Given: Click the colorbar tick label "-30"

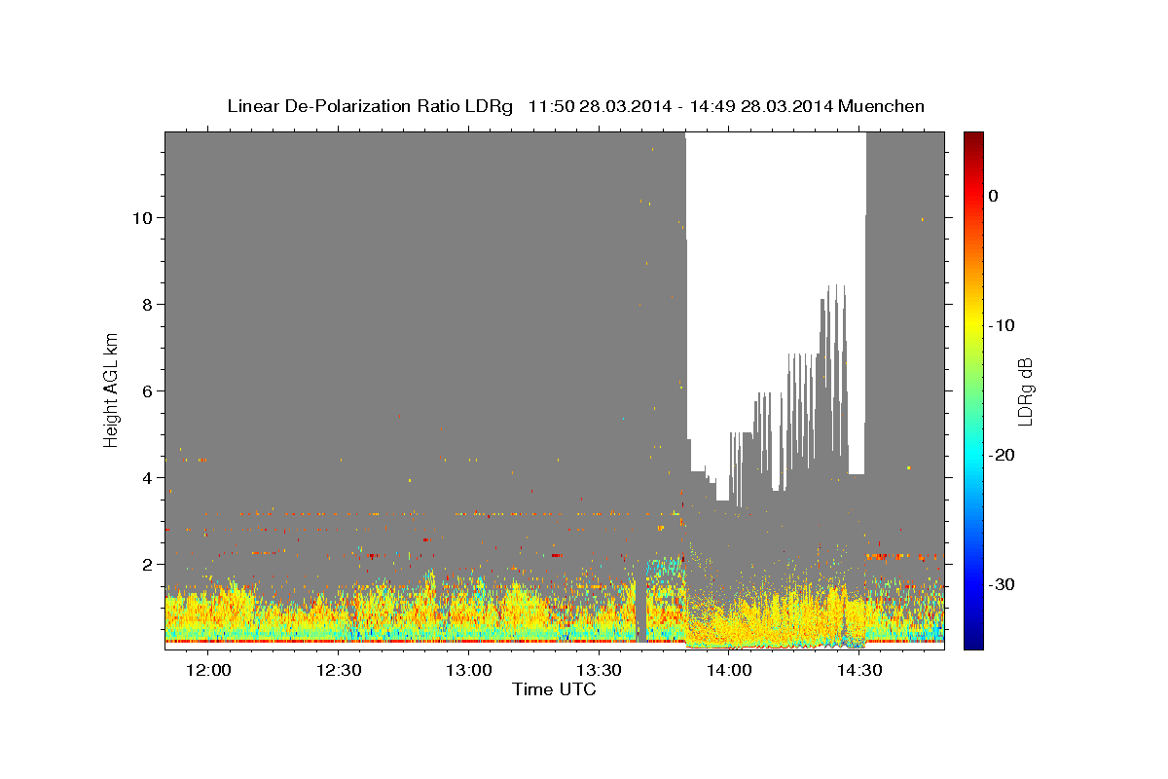Looking at the screenshot, I should point(1003,584).
